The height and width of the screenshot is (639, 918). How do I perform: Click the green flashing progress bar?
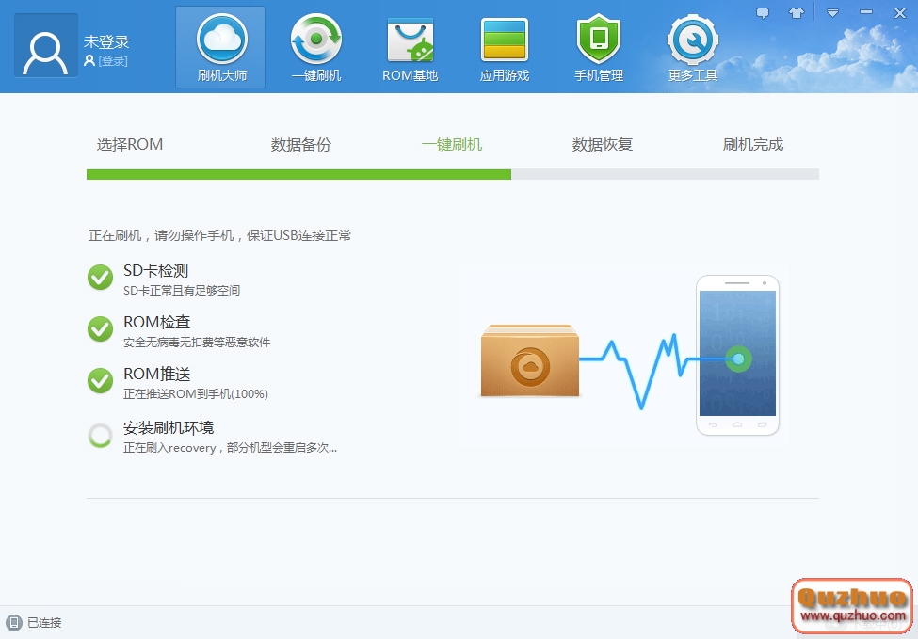click(282, 174)
